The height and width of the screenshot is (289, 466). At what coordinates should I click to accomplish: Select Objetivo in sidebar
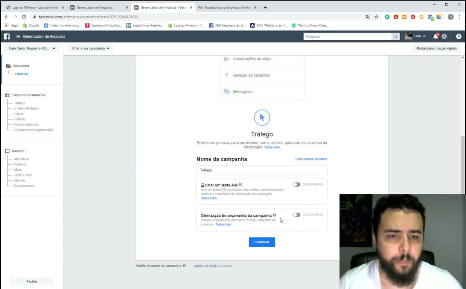(21, 74)
